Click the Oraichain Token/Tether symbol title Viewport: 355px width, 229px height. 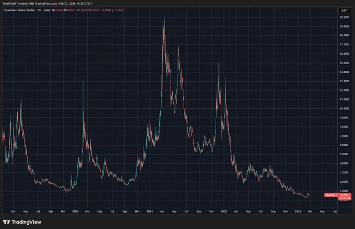[19, 10]
